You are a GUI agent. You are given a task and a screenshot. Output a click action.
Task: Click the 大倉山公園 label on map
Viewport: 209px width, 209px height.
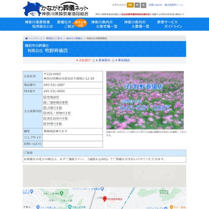click(67, 200)
